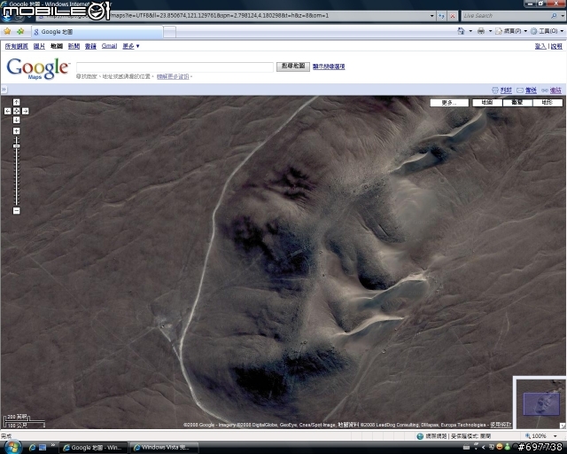Click the internet zone status globe icon
Image resolution: width=567 pixels, height=454 pixels.
pos(420,436)
